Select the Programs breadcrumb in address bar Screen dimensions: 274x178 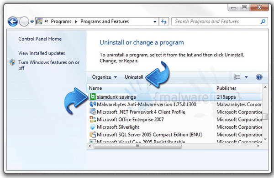[61, 21]
